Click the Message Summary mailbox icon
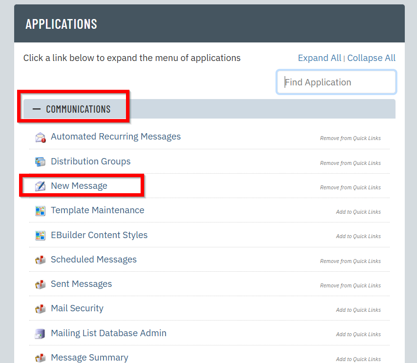 [x=40, y=358]
